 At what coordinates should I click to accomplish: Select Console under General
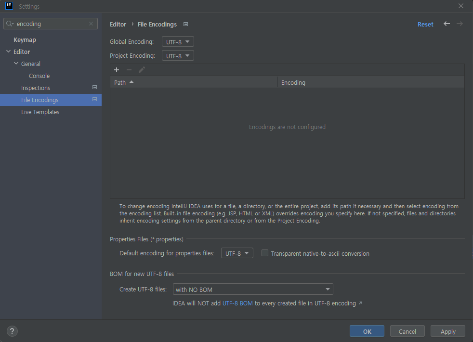pyautogui.click(x=39, y=76)
